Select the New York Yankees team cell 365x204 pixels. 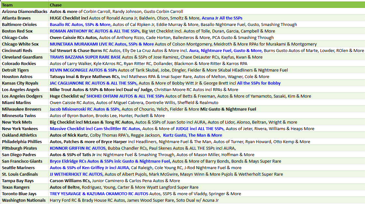click(x=24, y=129)
